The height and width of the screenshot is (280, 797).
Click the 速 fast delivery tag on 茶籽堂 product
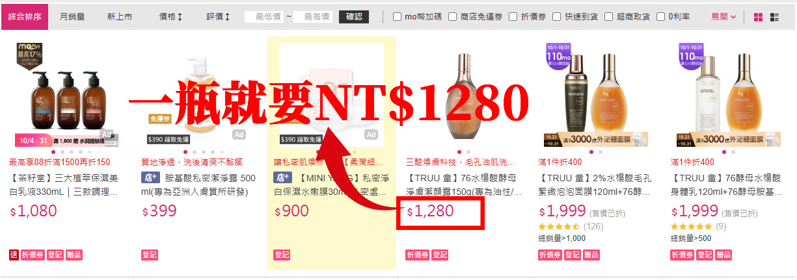pos(14,255)
